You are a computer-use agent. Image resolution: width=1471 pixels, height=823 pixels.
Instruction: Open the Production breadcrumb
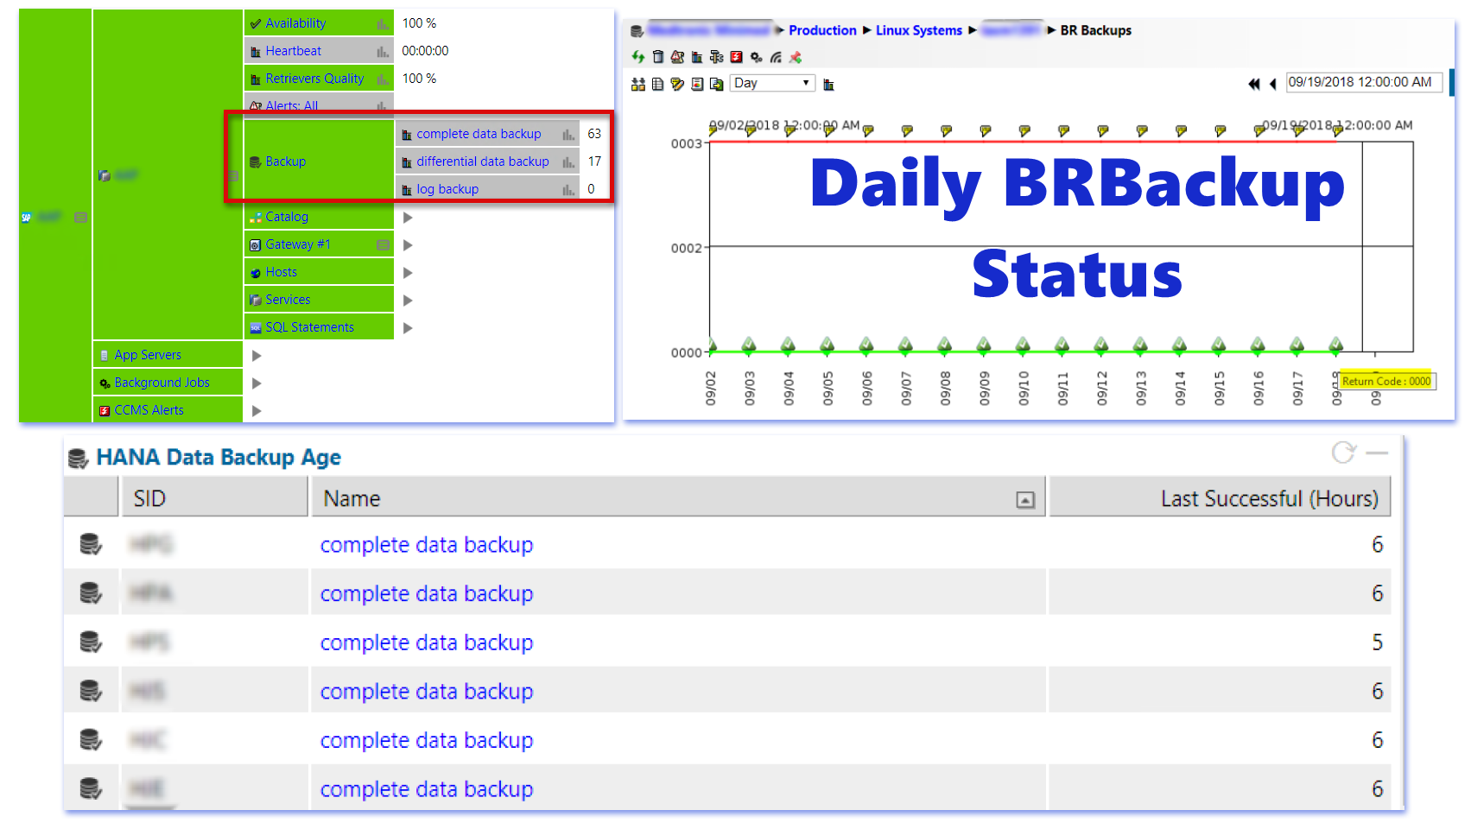pyautogui.click(x=822, y=30)
